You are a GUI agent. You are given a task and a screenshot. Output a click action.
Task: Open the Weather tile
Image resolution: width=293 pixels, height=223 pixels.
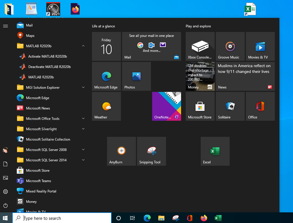106,106
